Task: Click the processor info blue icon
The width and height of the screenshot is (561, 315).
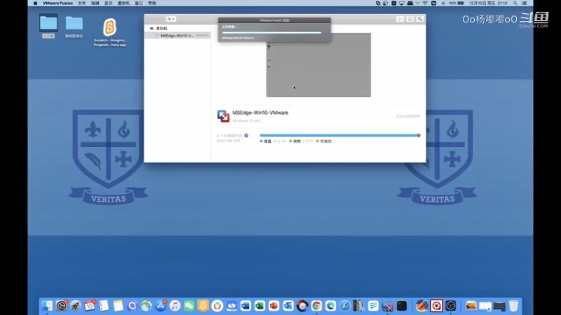Action: [x=246, y=135]
